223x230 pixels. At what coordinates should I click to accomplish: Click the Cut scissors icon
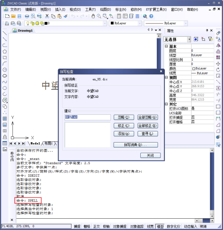point(47,16)
